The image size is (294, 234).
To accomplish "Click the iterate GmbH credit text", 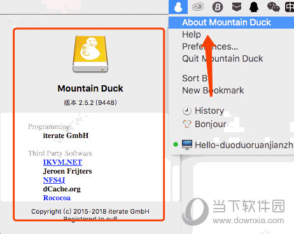I will pos(66,135).
